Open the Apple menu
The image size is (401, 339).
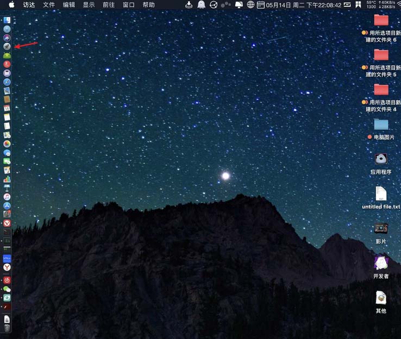[x=11, y=4]
